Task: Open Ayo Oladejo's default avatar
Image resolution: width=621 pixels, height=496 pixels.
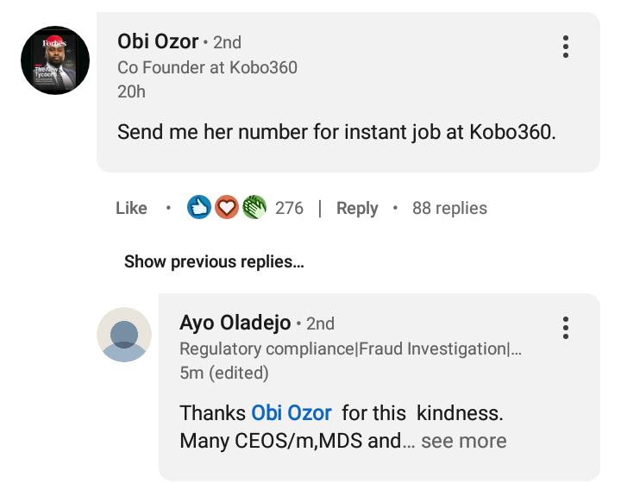Action: [x=124, y=334]
